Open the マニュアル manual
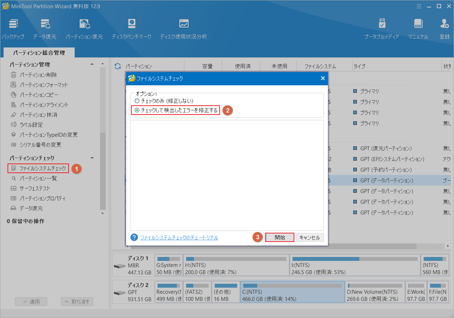Screen dimensions: 454x318 418,29
